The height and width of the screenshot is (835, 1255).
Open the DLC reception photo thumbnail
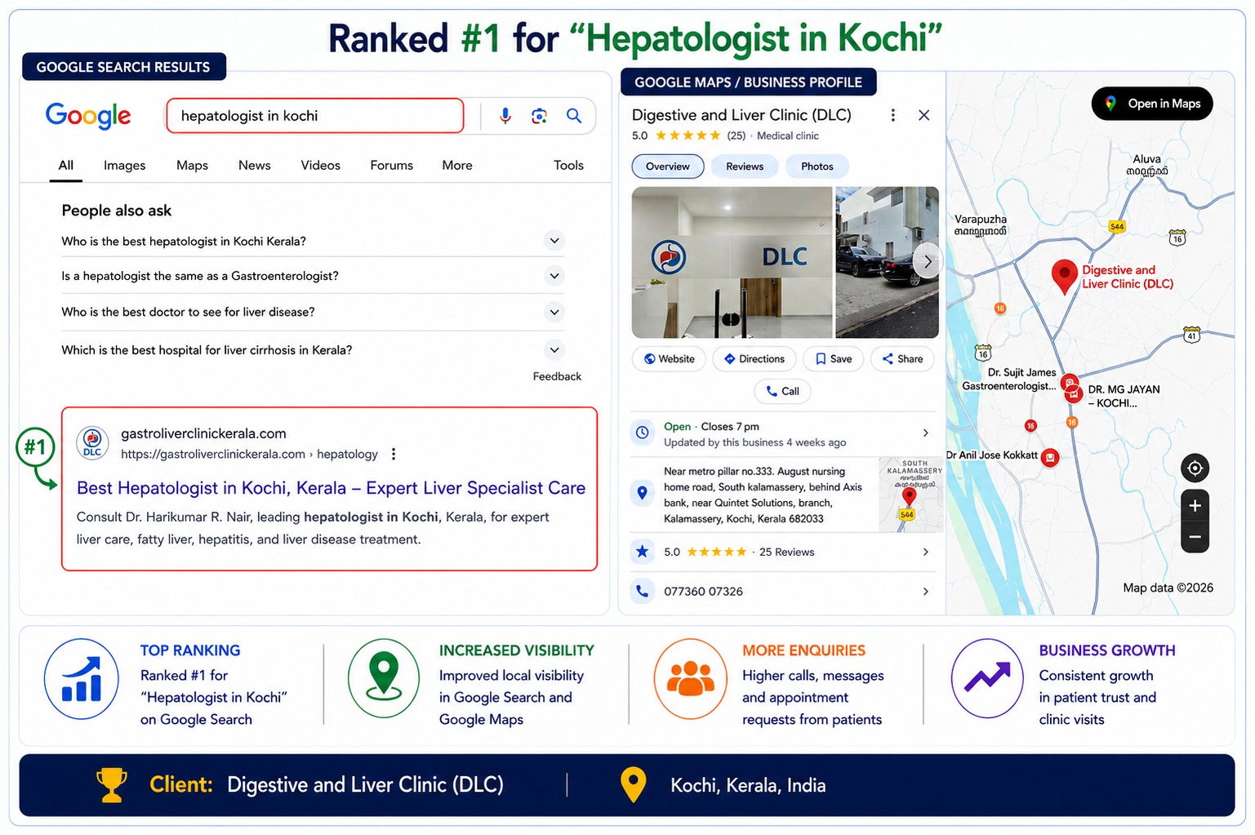(732, 262)
